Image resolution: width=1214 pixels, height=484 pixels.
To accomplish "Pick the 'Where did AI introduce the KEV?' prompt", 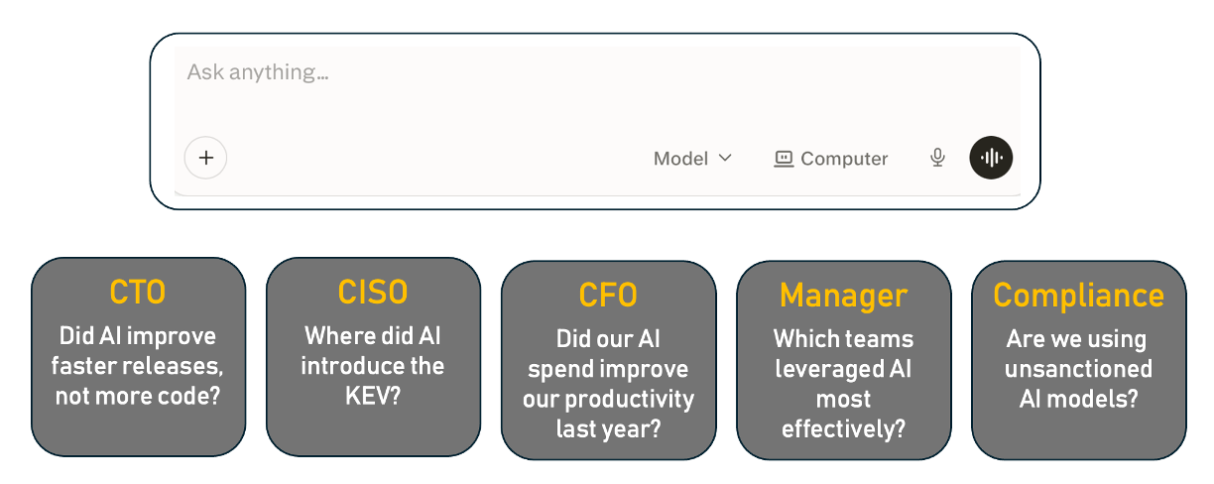I will pyautogui.click(x=373, y=365).
